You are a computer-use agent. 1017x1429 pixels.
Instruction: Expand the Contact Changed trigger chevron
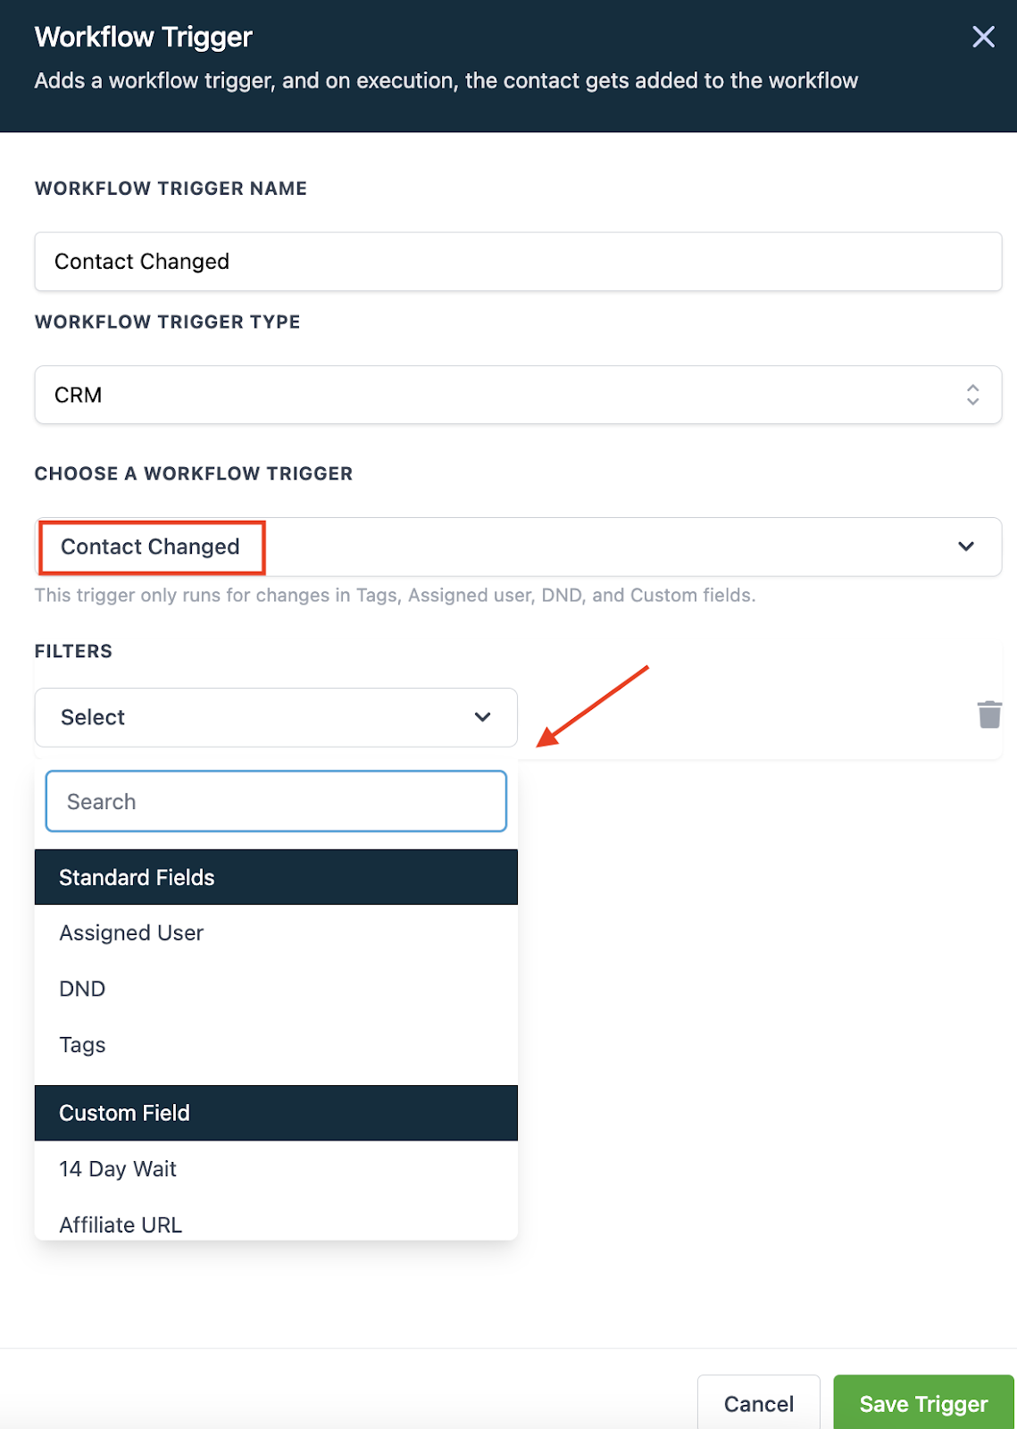click(x=965, y=547)
